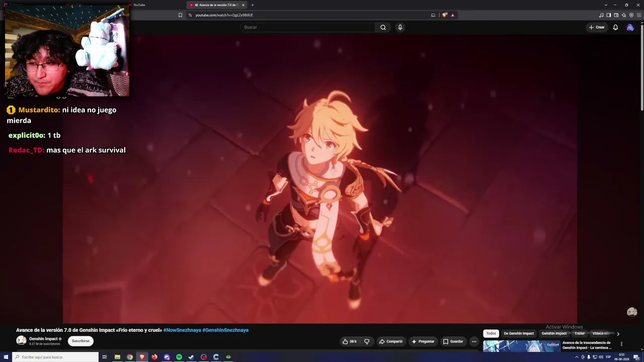644x362 pixels.
Task: Expand hidden system tray icons chevron
Action: (577, 357)
